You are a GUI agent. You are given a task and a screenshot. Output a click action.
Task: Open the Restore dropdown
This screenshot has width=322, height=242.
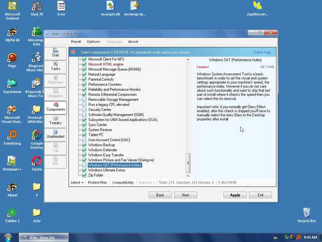147,182
